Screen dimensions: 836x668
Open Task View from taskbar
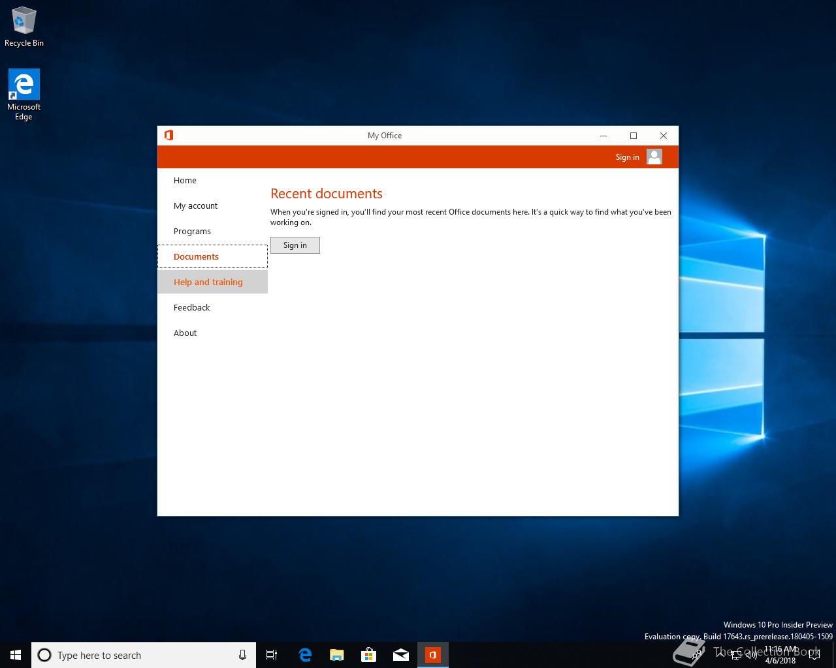(272, 655)
